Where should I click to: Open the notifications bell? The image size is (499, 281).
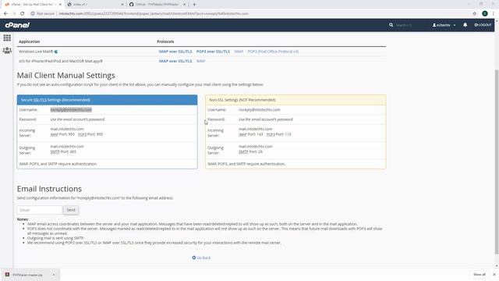(x=465, y=25)
